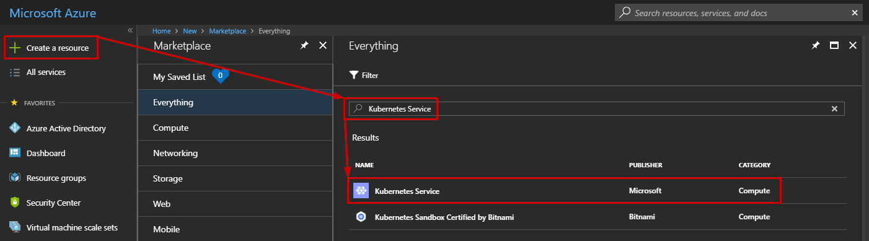Collapse the left sidebar with double chevron
This screenshot has height=241, width=869.
pos(130,30)
